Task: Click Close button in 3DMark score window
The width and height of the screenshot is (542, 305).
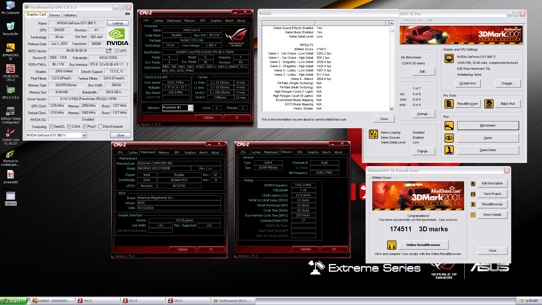Action: [492, 250]
